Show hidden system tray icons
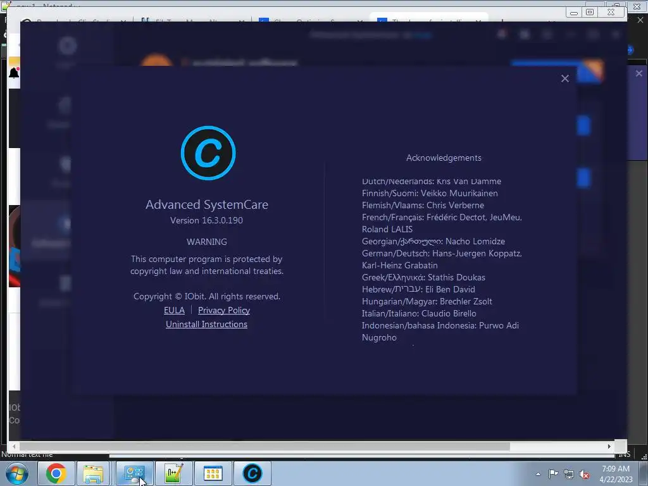 pos(538,474)
